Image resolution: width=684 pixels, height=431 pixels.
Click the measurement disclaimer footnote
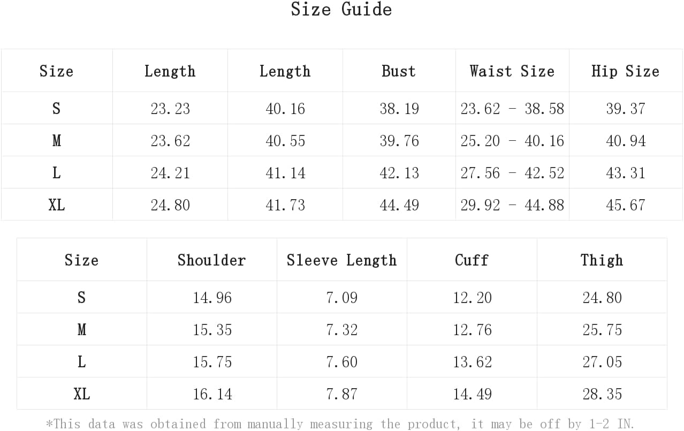340,424
